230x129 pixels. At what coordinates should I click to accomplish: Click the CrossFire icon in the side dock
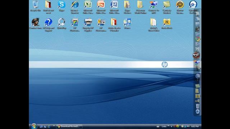(197, 55)
